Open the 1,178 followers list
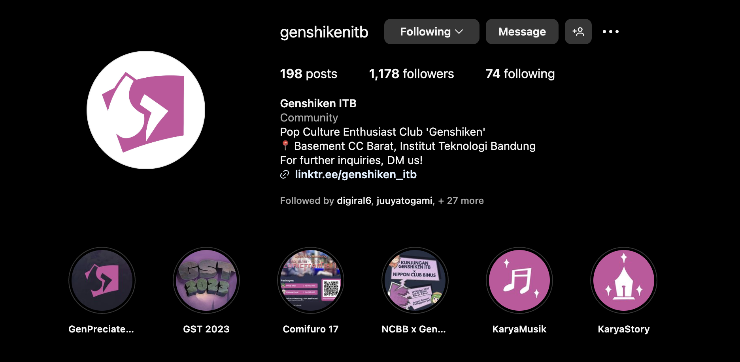Viewport: 740px width, 362px height. coord(412,74)
